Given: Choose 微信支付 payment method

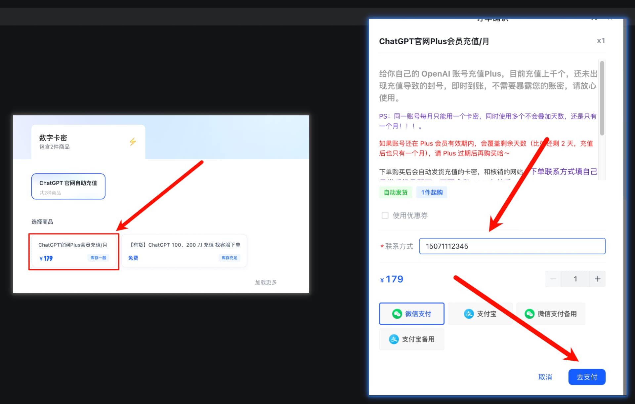Looking at the screenshot, I should click(x=412, y=314).
